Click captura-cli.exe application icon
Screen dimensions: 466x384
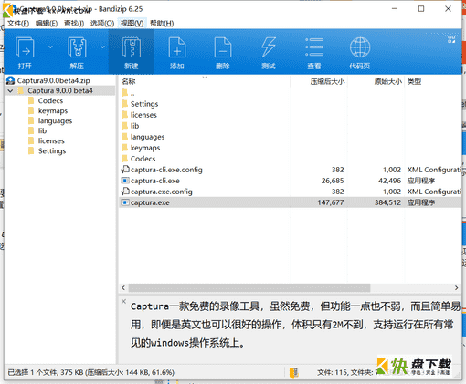pos(125,181)
